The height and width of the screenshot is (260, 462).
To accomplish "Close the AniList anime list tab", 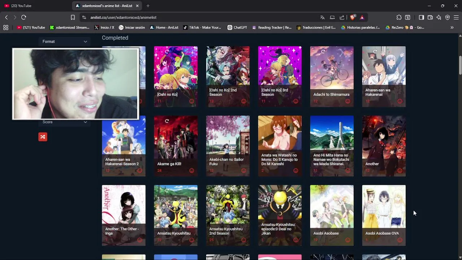I will (137, 6).
